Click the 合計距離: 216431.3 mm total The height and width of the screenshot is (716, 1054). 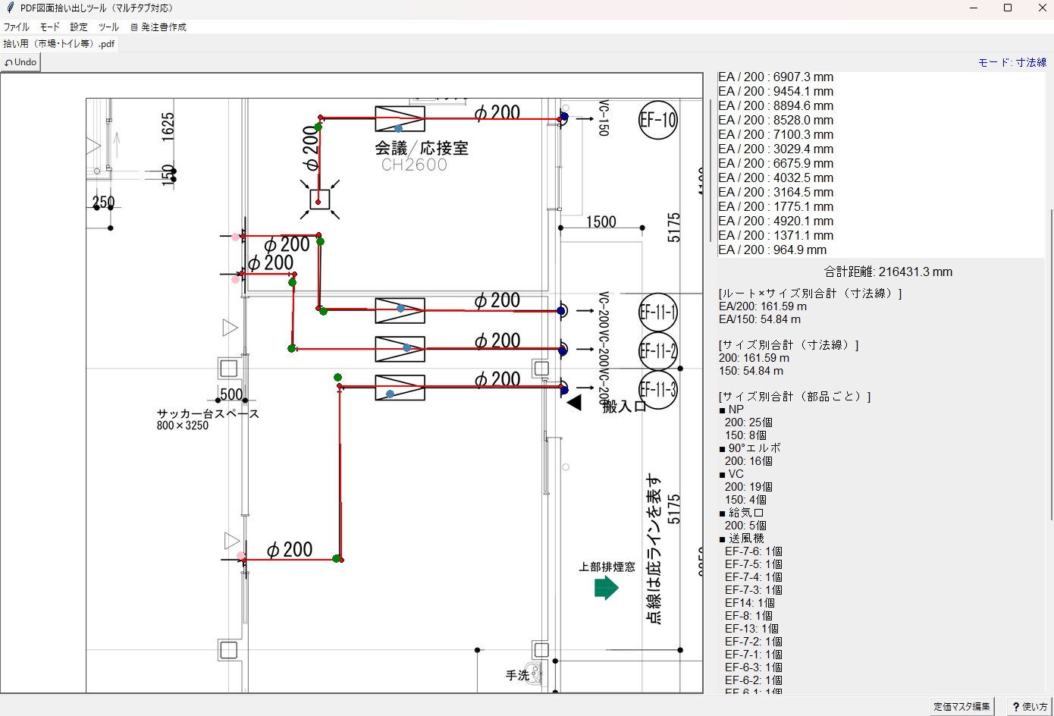click(x=888, y=272)
